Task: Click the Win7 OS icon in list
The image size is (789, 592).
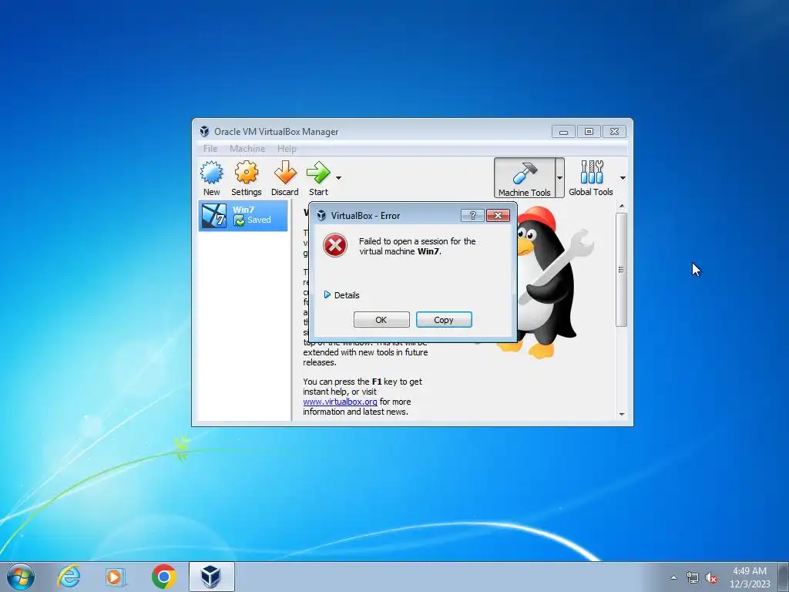Action: 214,216
